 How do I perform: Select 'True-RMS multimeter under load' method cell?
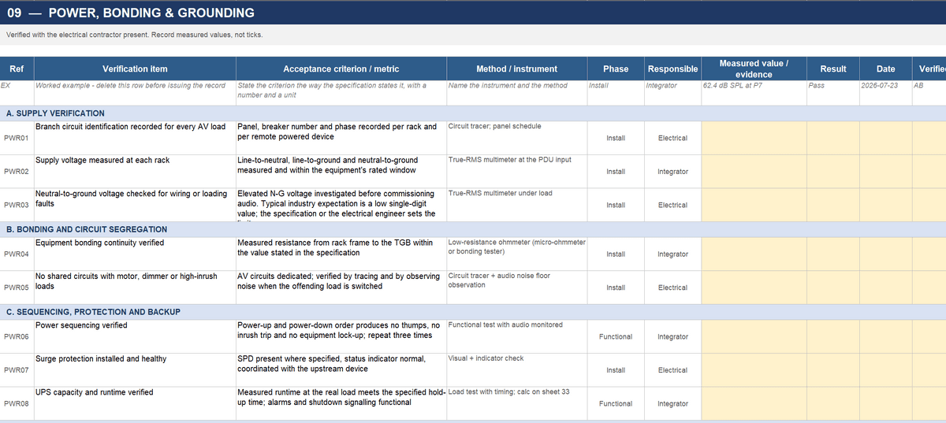[516, 205]
